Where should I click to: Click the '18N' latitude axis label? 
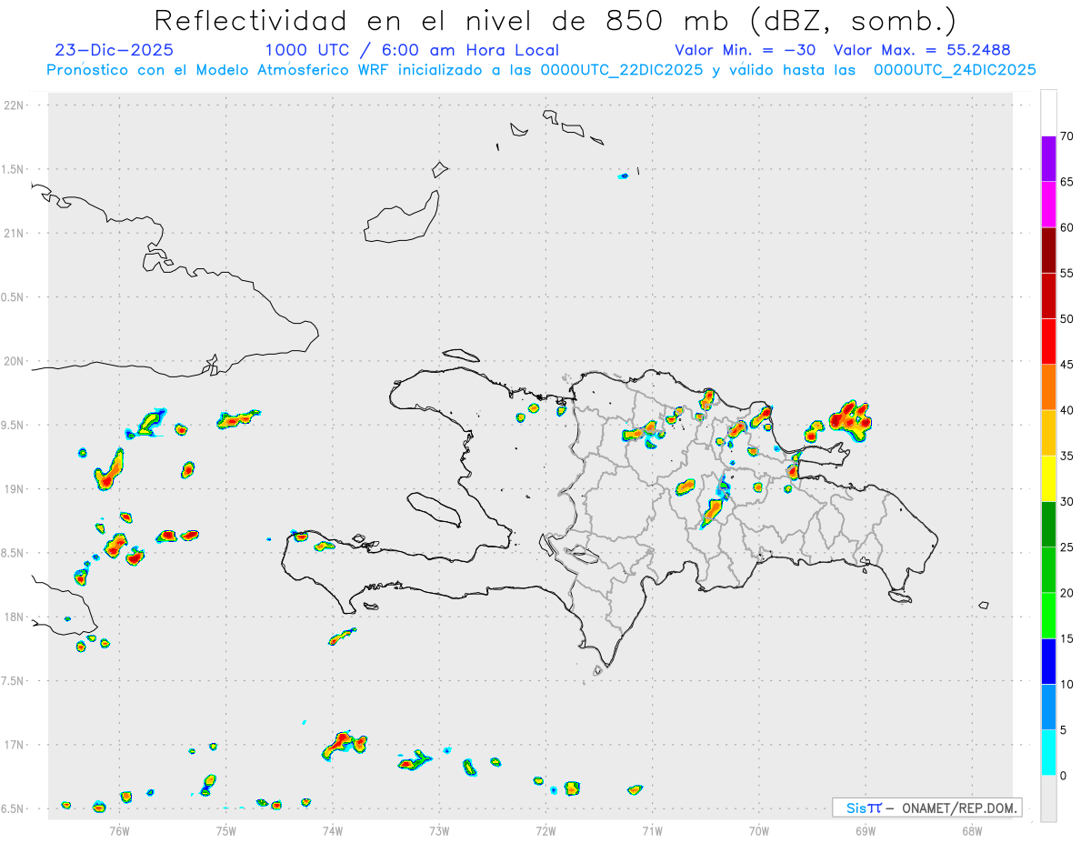(15, 617)
